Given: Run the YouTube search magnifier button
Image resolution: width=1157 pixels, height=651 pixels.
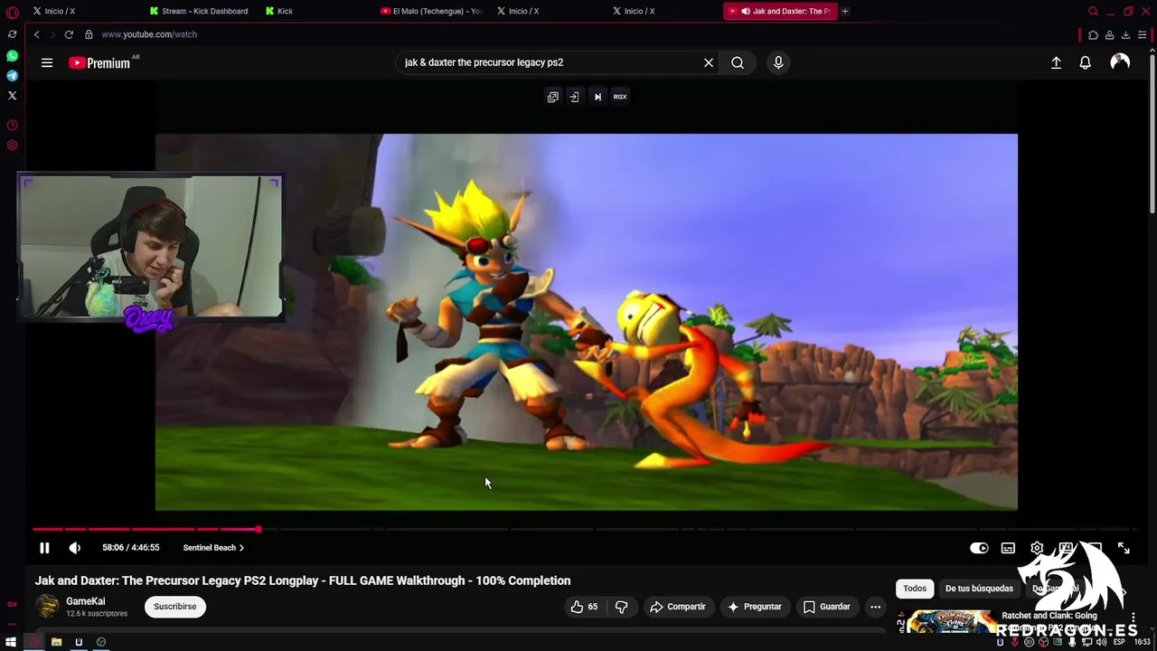Looking at the screenshot, I should click(x=738, y=62).
